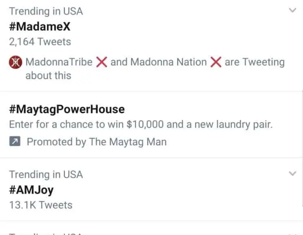This screenshot has height=235, width=303.
Task: Select the 13.1K Tweets count
Action: point(41,205)
